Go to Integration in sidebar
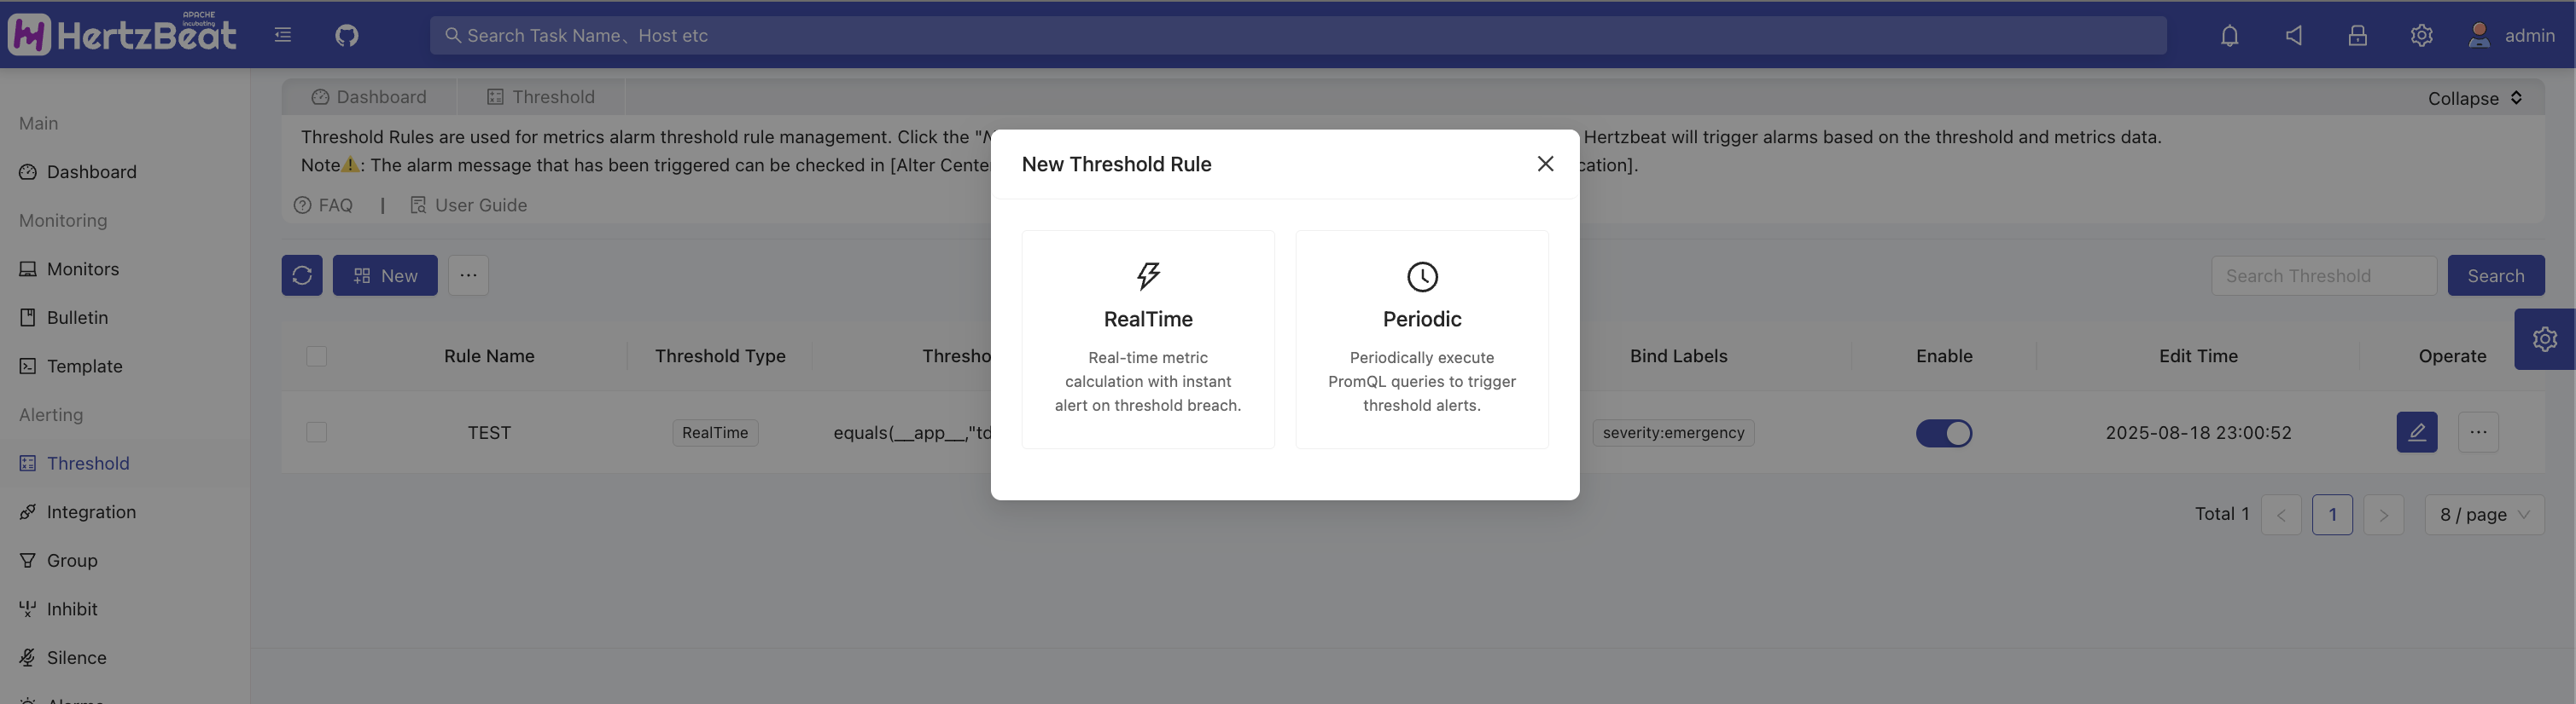Image resolution: width=2576 pixels, height=704 pixels. pos(91,512)
